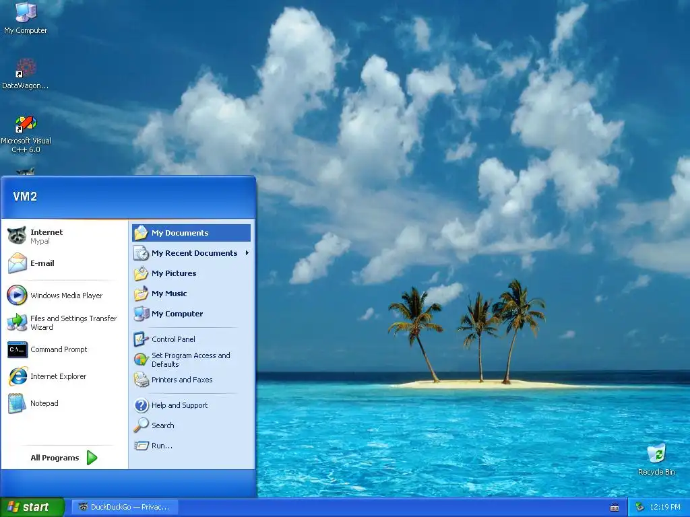This screenshot has width=690, height=517.
Task: Select the My Documents label
Action: pyautogui.click(x=180, y=232)
